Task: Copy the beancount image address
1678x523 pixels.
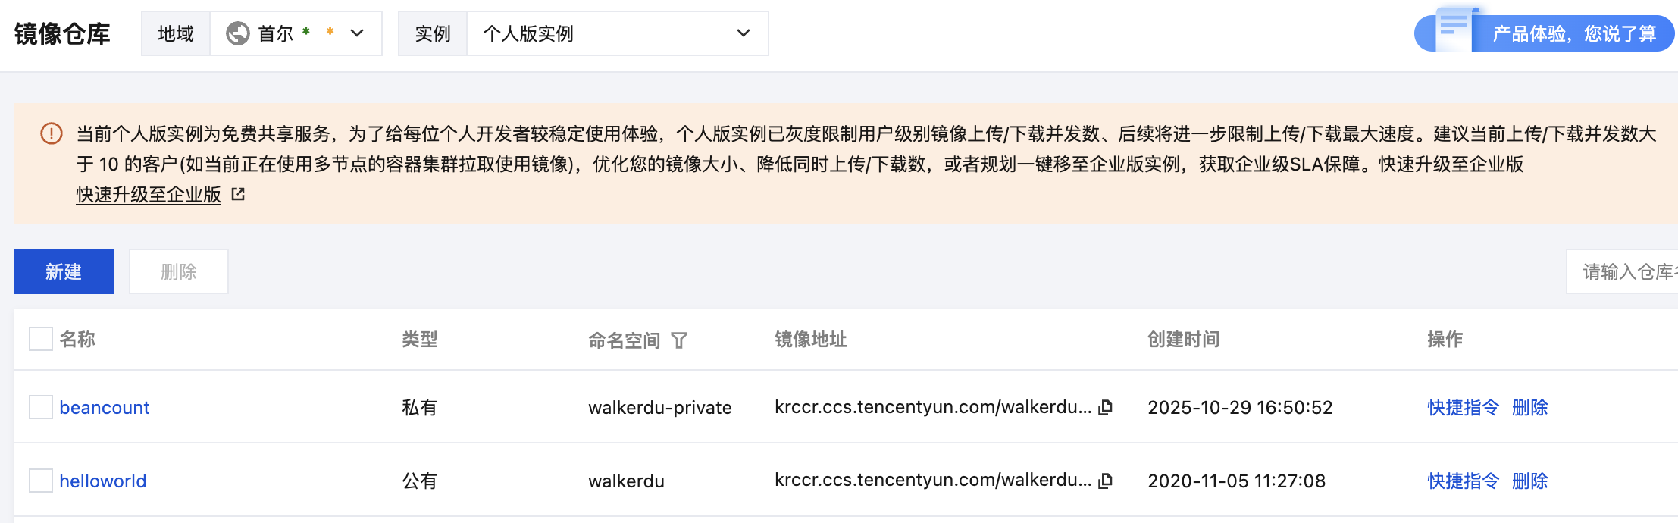Action: (x=1106, y=407)
